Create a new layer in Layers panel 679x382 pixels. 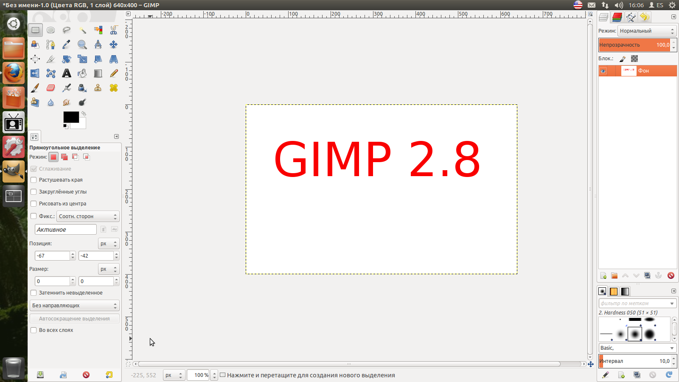603,275
